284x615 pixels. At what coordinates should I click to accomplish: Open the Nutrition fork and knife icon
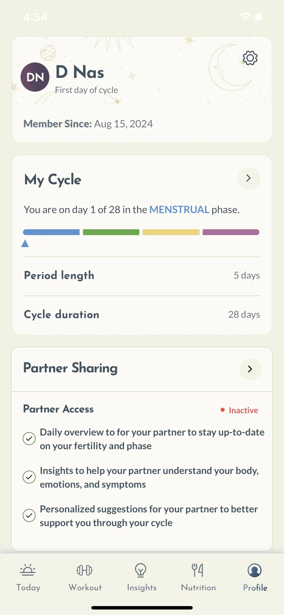pos(198,570)
